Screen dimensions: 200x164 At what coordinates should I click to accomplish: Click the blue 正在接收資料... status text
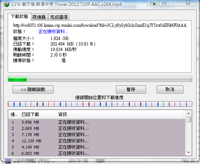53,32
